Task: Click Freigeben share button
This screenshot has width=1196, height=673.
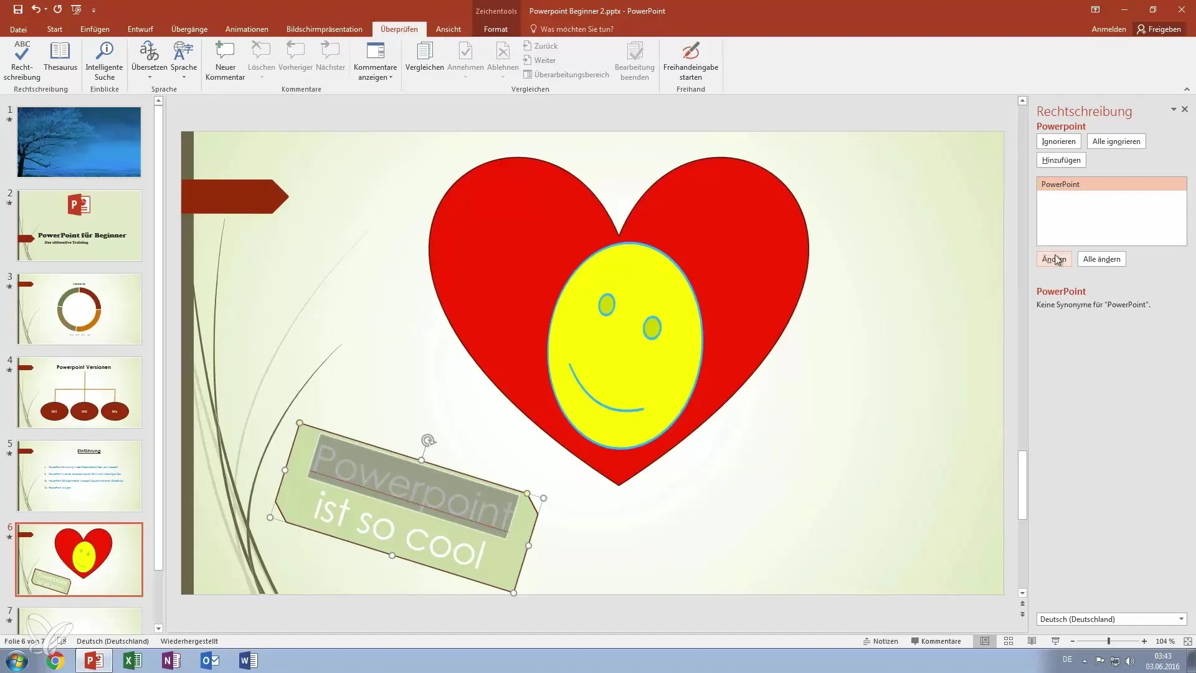Action: (1159, 29)
